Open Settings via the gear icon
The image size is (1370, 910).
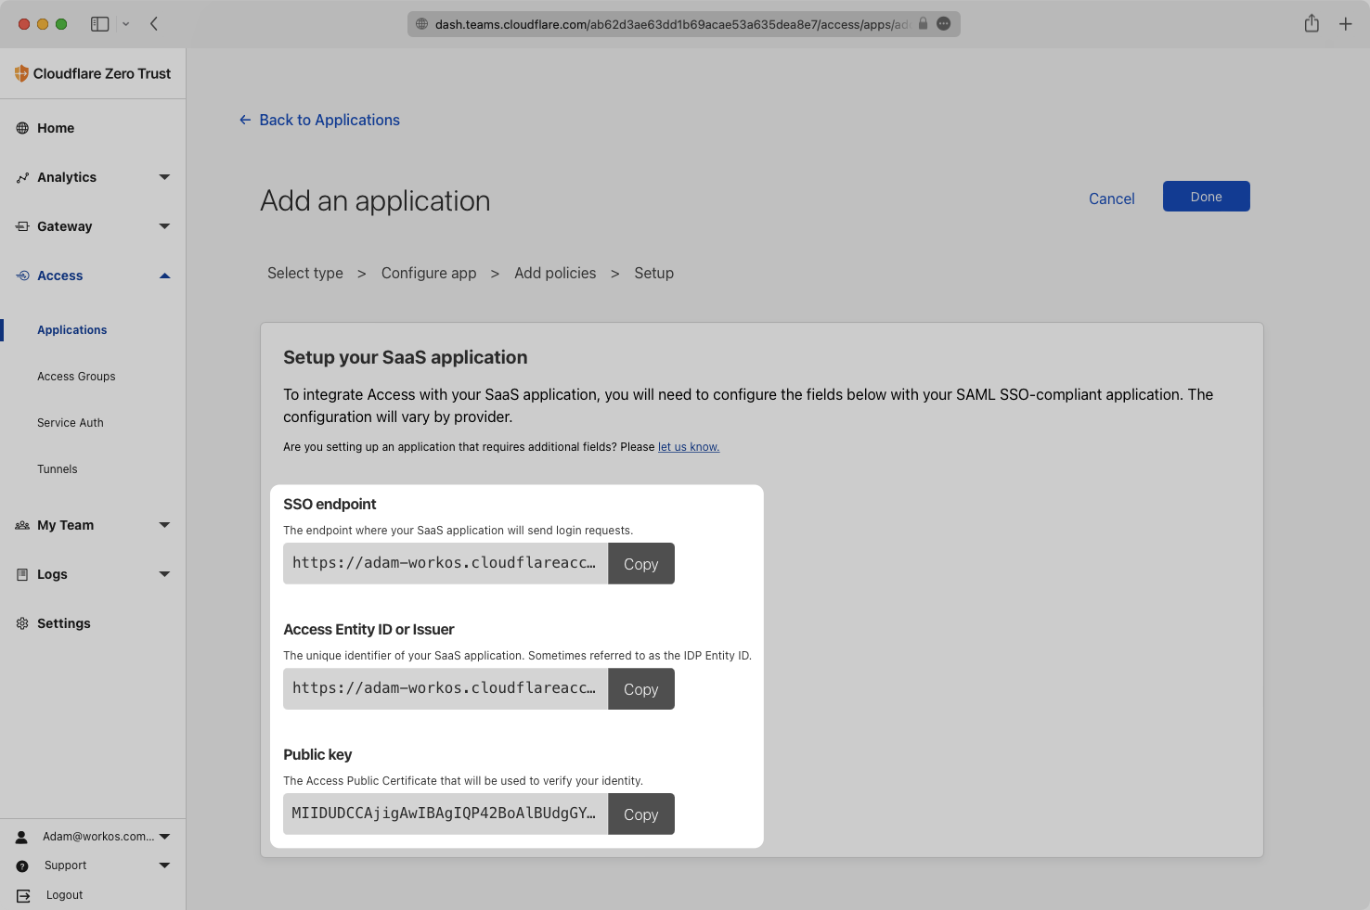click(x=22, y=622)
